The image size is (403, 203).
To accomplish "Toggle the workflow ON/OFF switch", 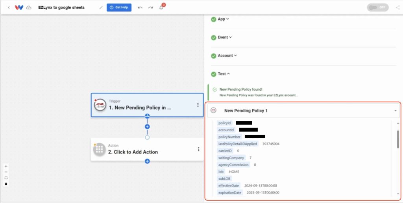I will pos(377,7).
